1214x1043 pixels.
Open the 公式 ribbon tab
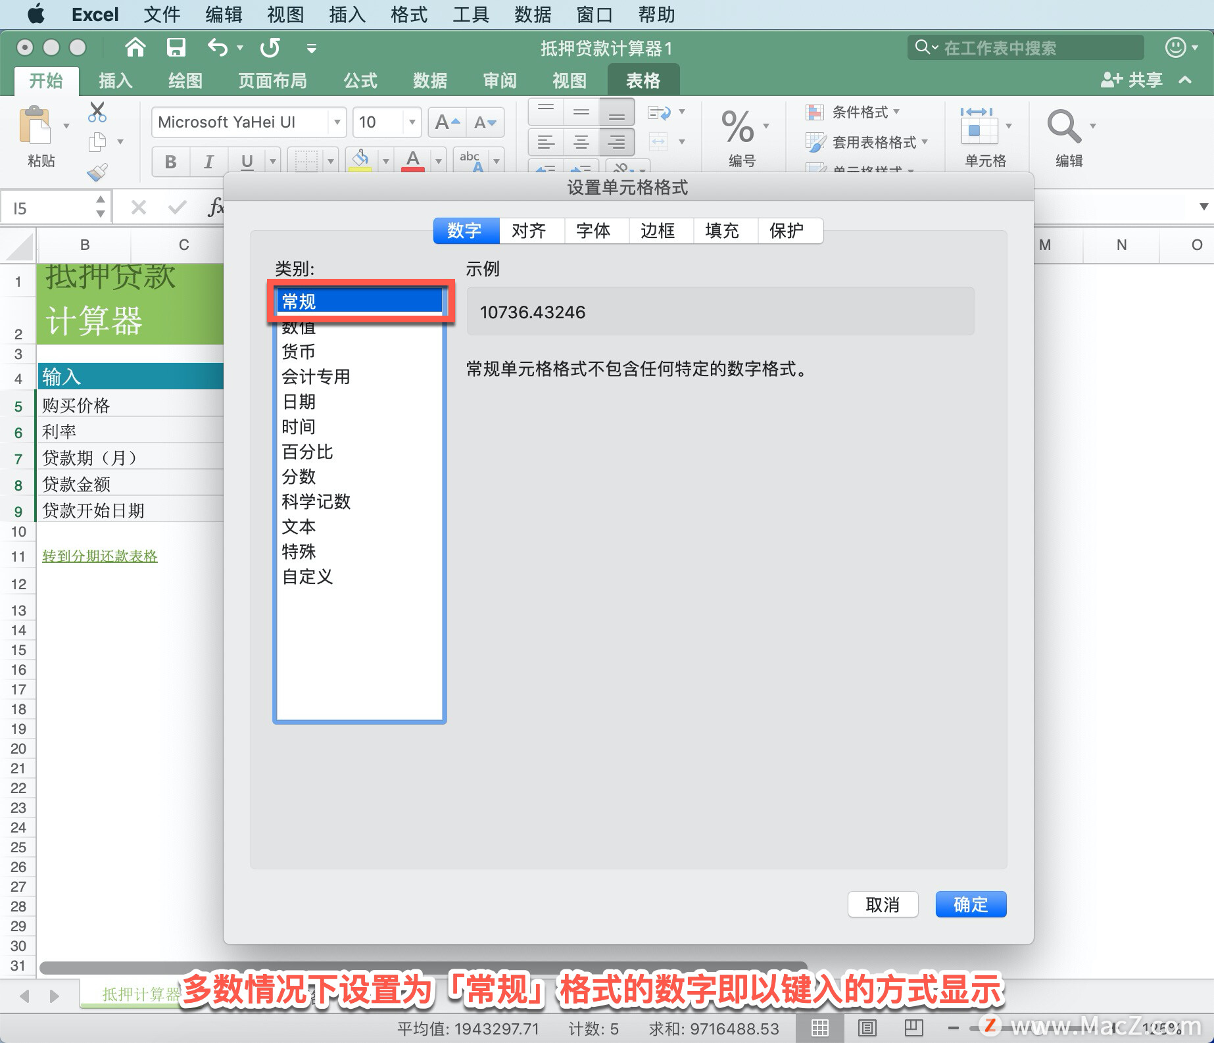tap(360, 81)
